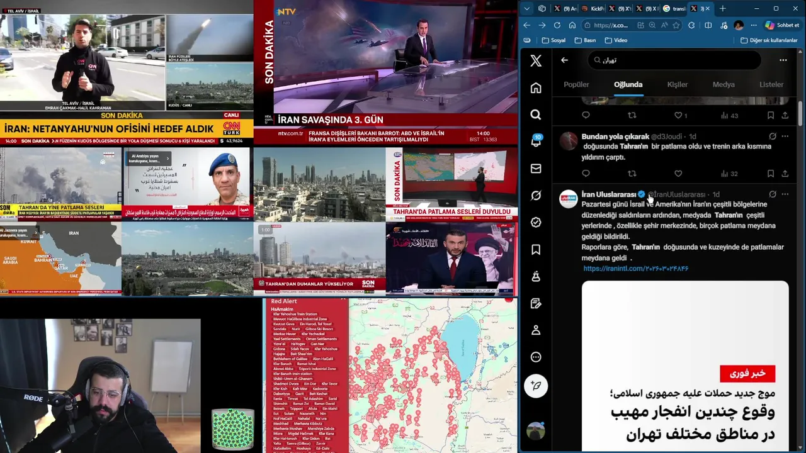Open more options on Bundan yola çıkarak post
Image resolution: width=806 pixels, height=453 pixels.
click(x=785, y=136)
